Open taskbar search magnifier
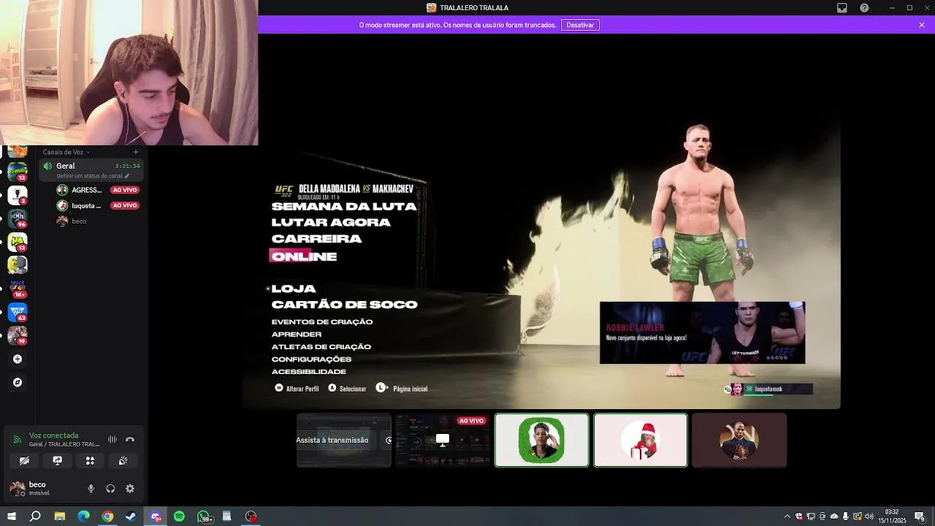Viewport: 935px width, 526px height. click(35, 517)
